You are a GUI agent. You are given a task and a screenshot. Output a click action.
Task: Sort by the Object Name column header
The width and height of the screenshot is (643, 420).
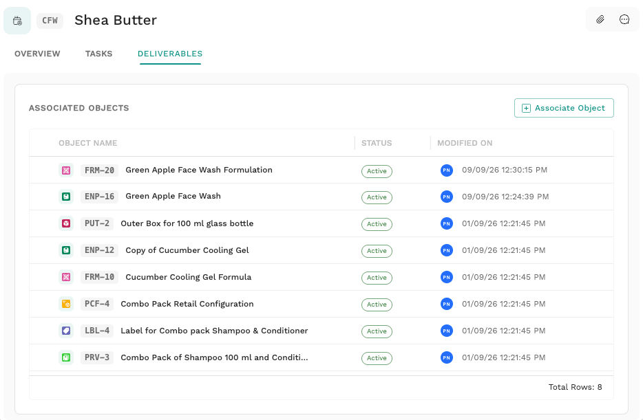(87, 143)
